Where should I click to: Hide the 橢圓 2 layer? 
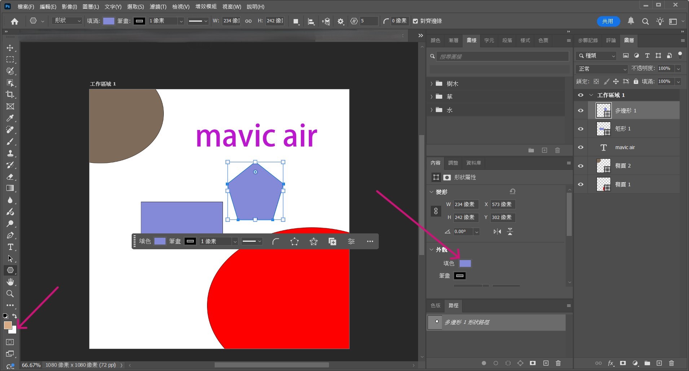click(580, 166)
